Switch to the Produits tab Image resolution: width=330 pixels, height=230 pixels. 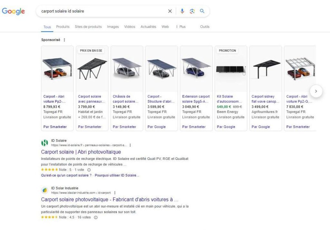pyautogui.click(x=63, y=27)
